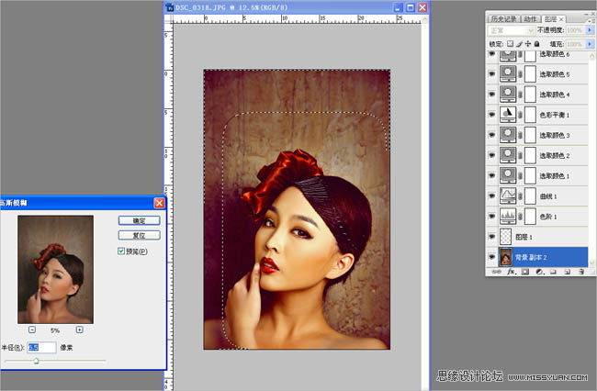
Task: Click the create new layer icon
Action: tap(567, 273)
